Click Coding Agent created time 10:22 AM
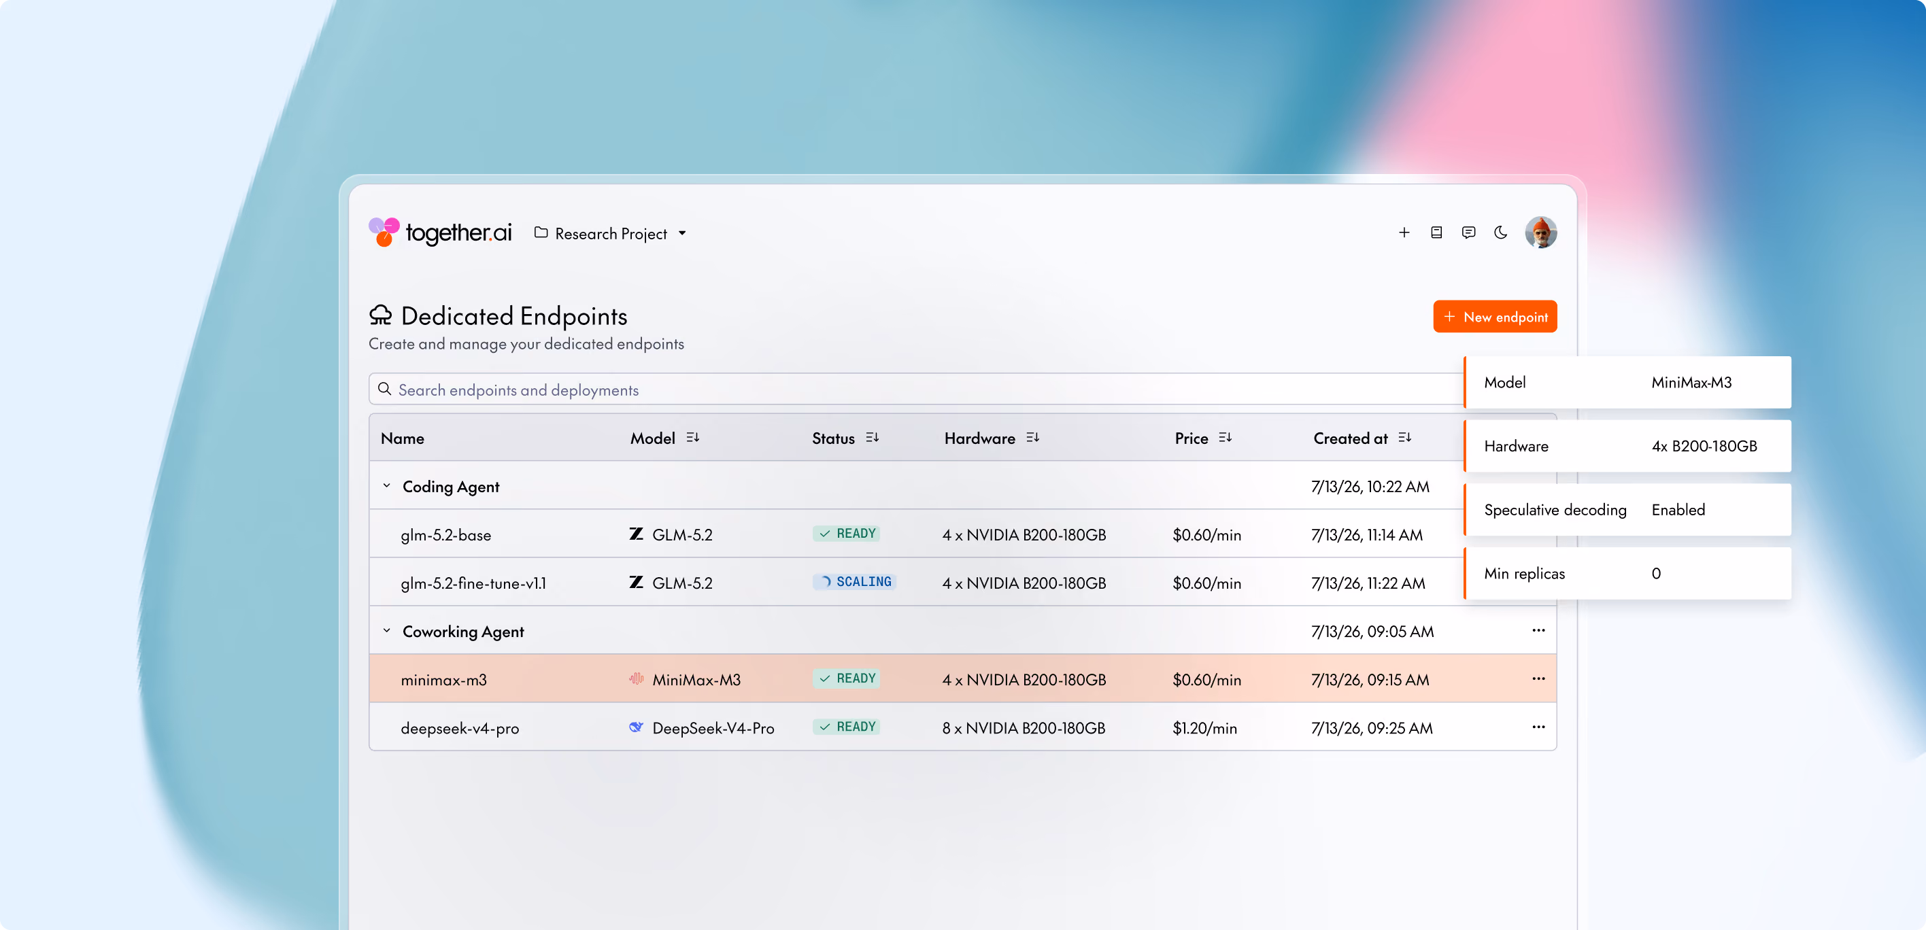1926x930 pixels. (x=1370, y=487)
